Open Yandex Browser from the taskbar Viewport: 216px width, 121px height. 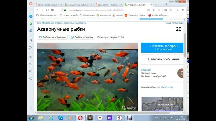100,118
